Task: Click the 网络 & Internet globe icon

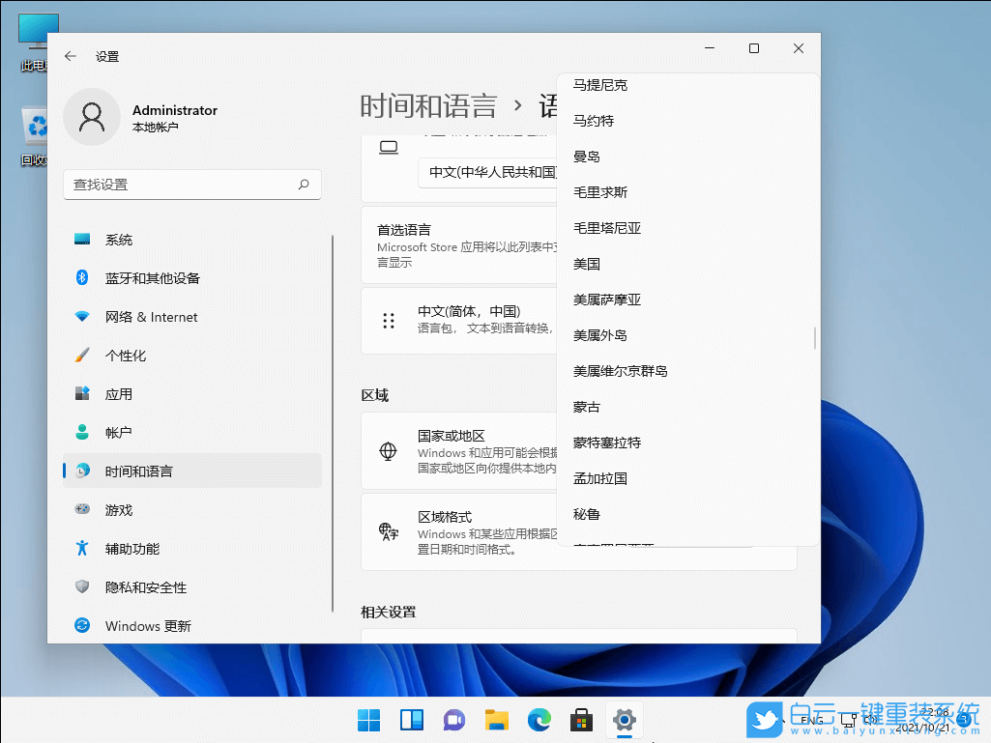Action: [x=82, y=317]
